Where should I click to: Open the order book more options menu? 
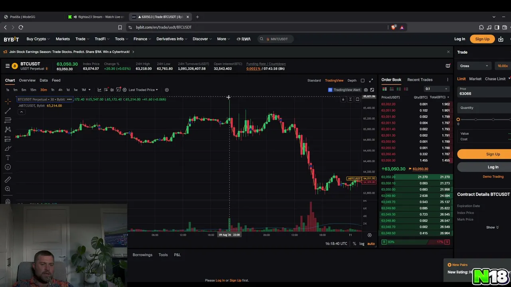(448, 80)
